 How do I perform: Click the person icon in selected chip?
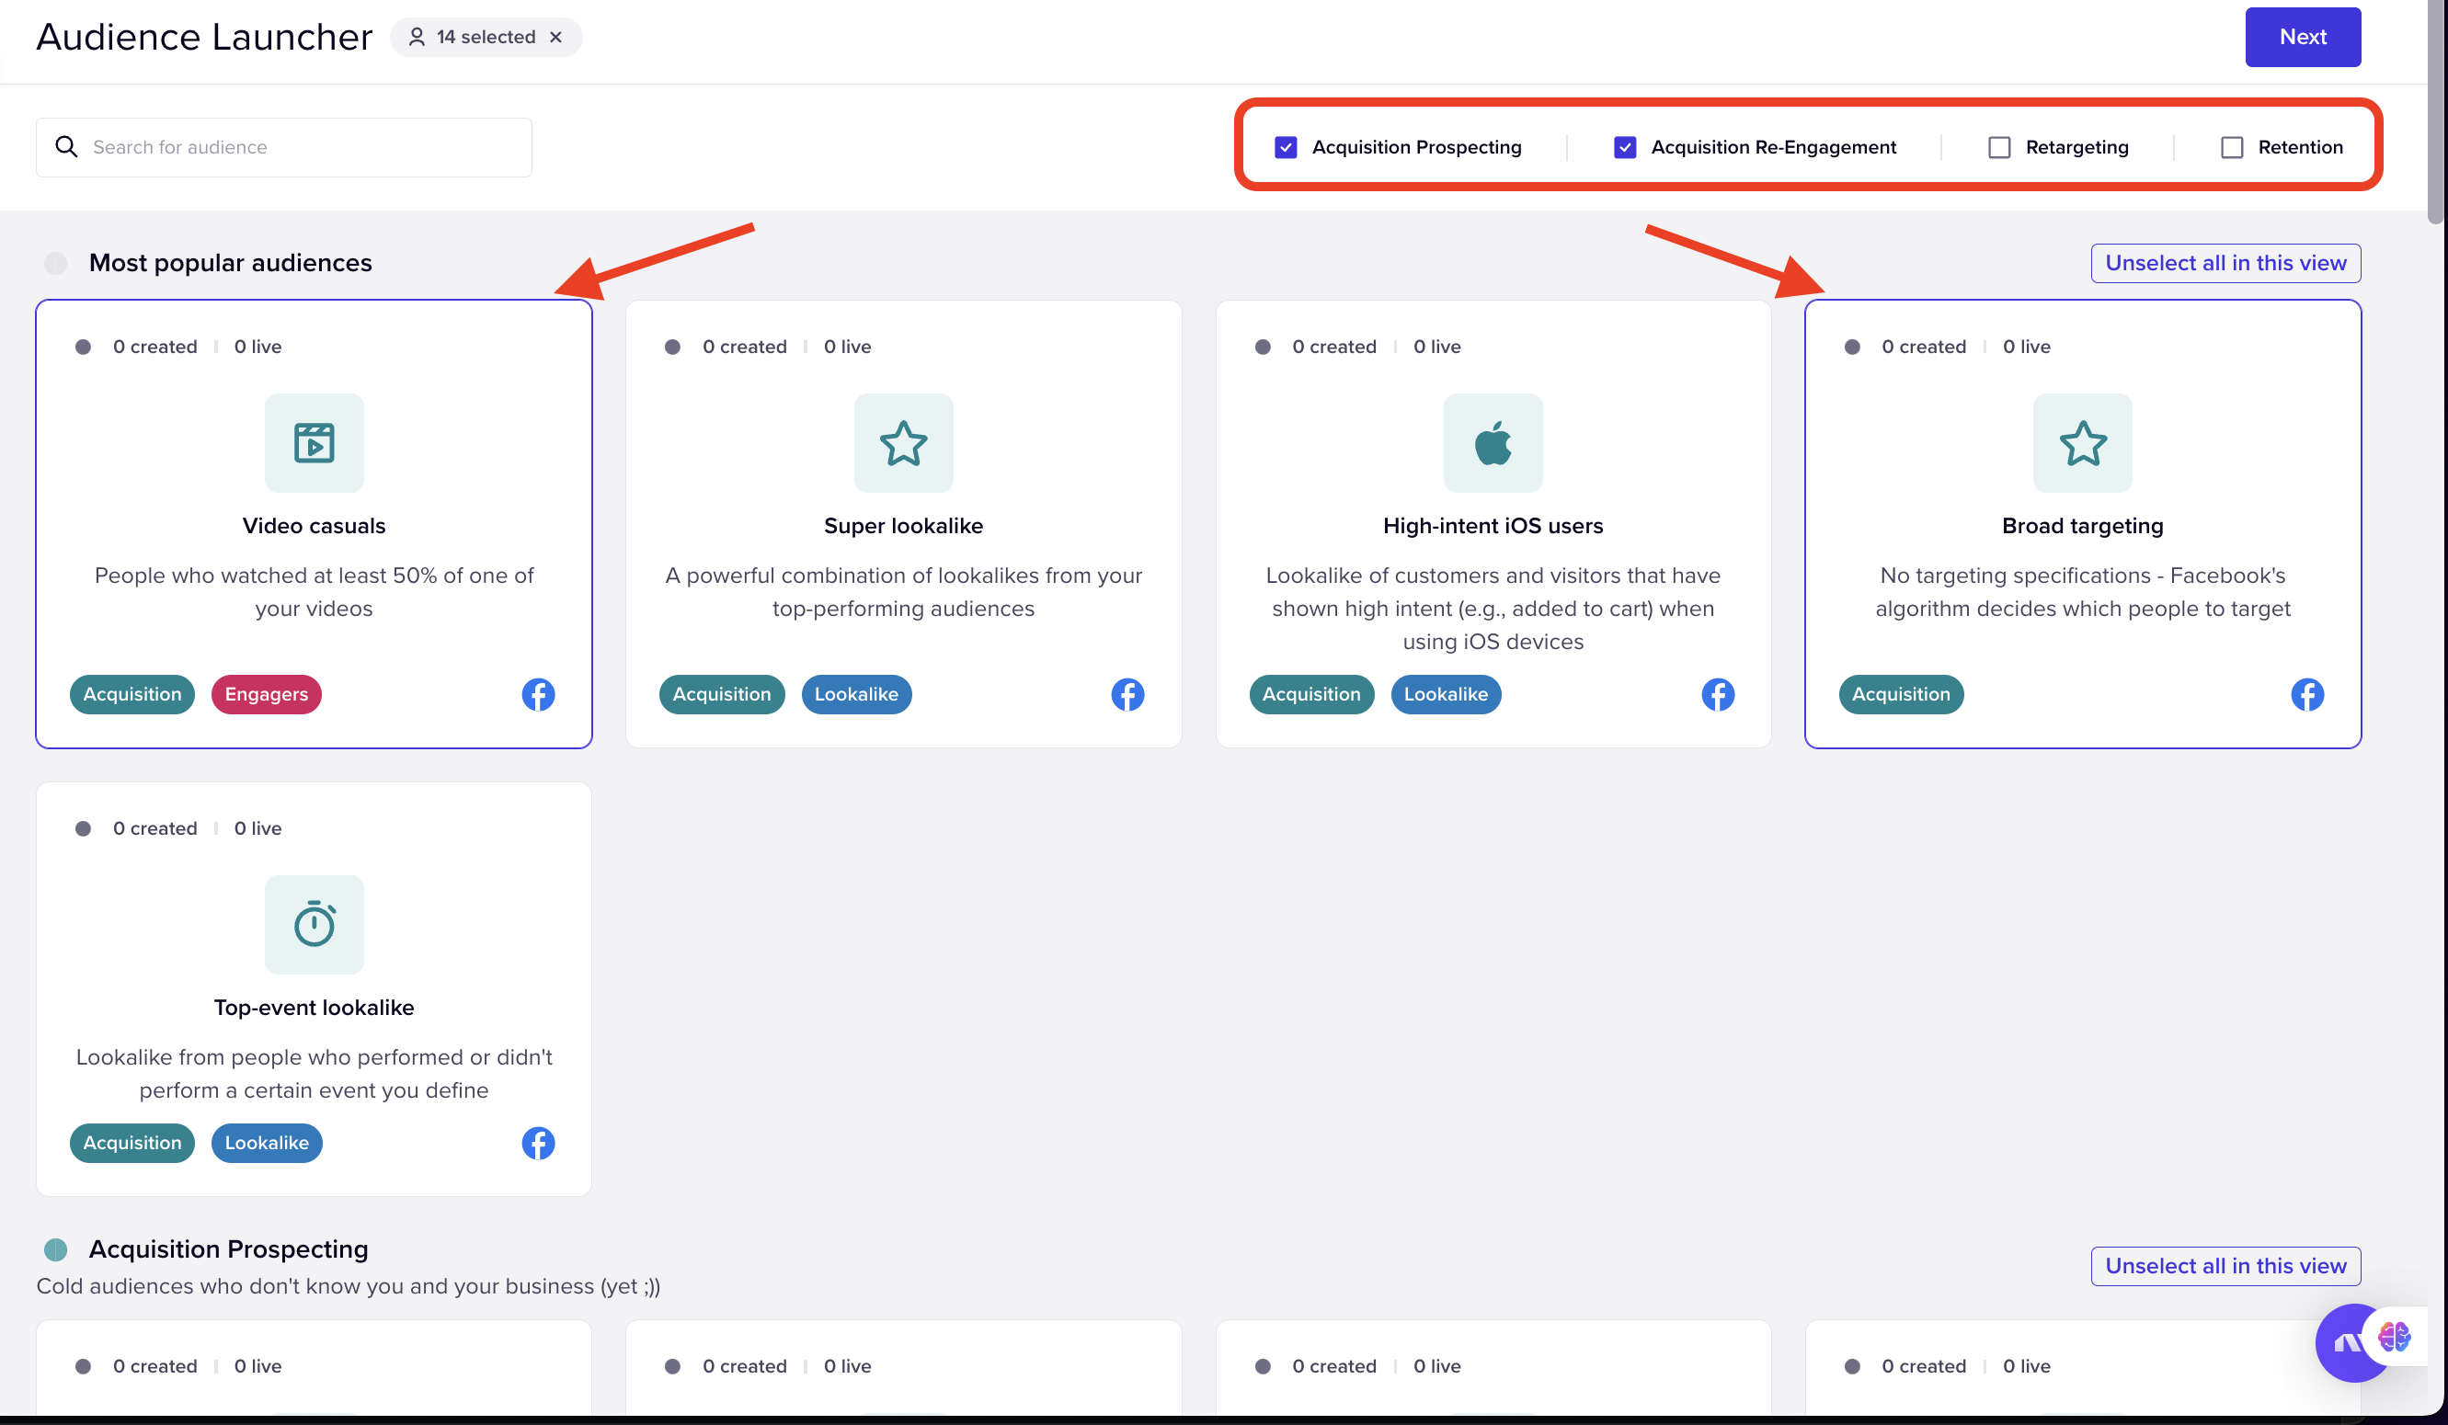[x=417, y=37]
